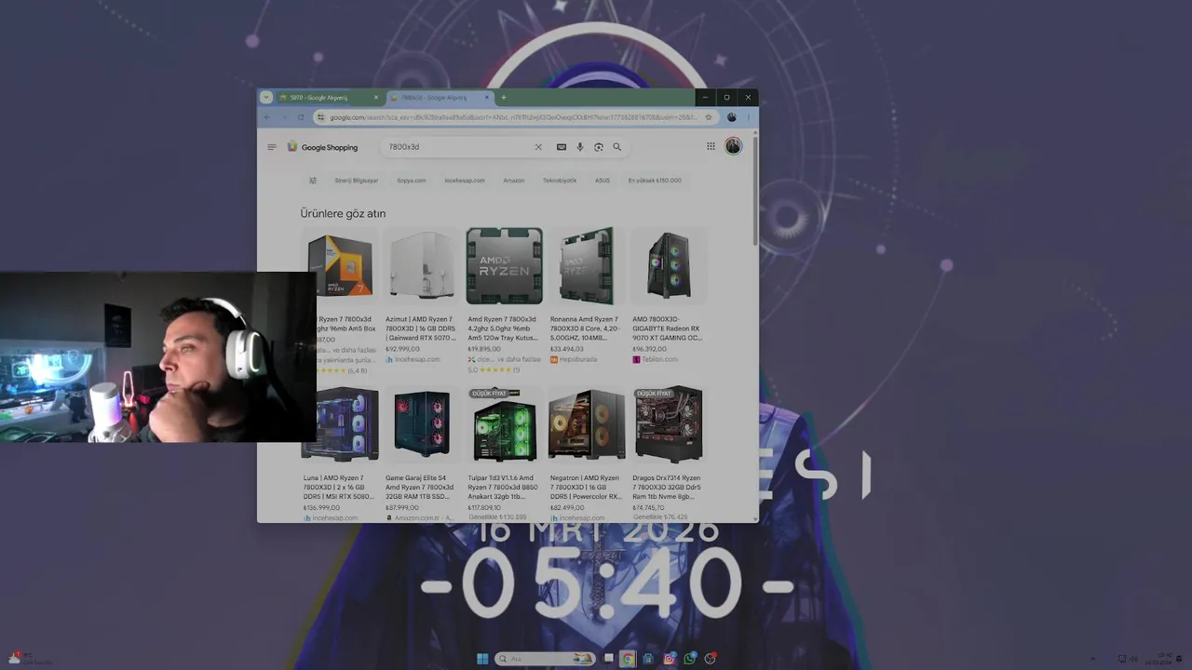Go forward in Chrome

(x=284, y=117)
